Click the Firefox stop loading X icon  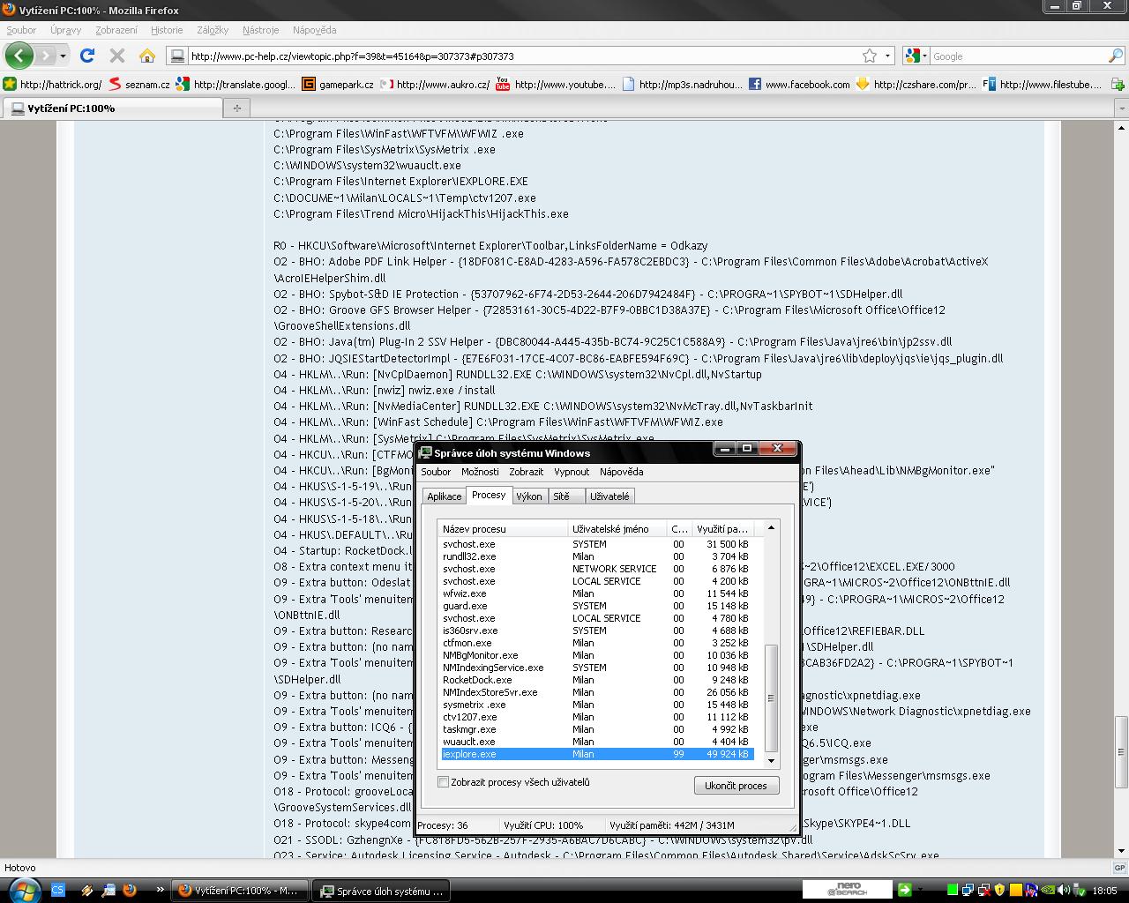[x=116, y=56]
